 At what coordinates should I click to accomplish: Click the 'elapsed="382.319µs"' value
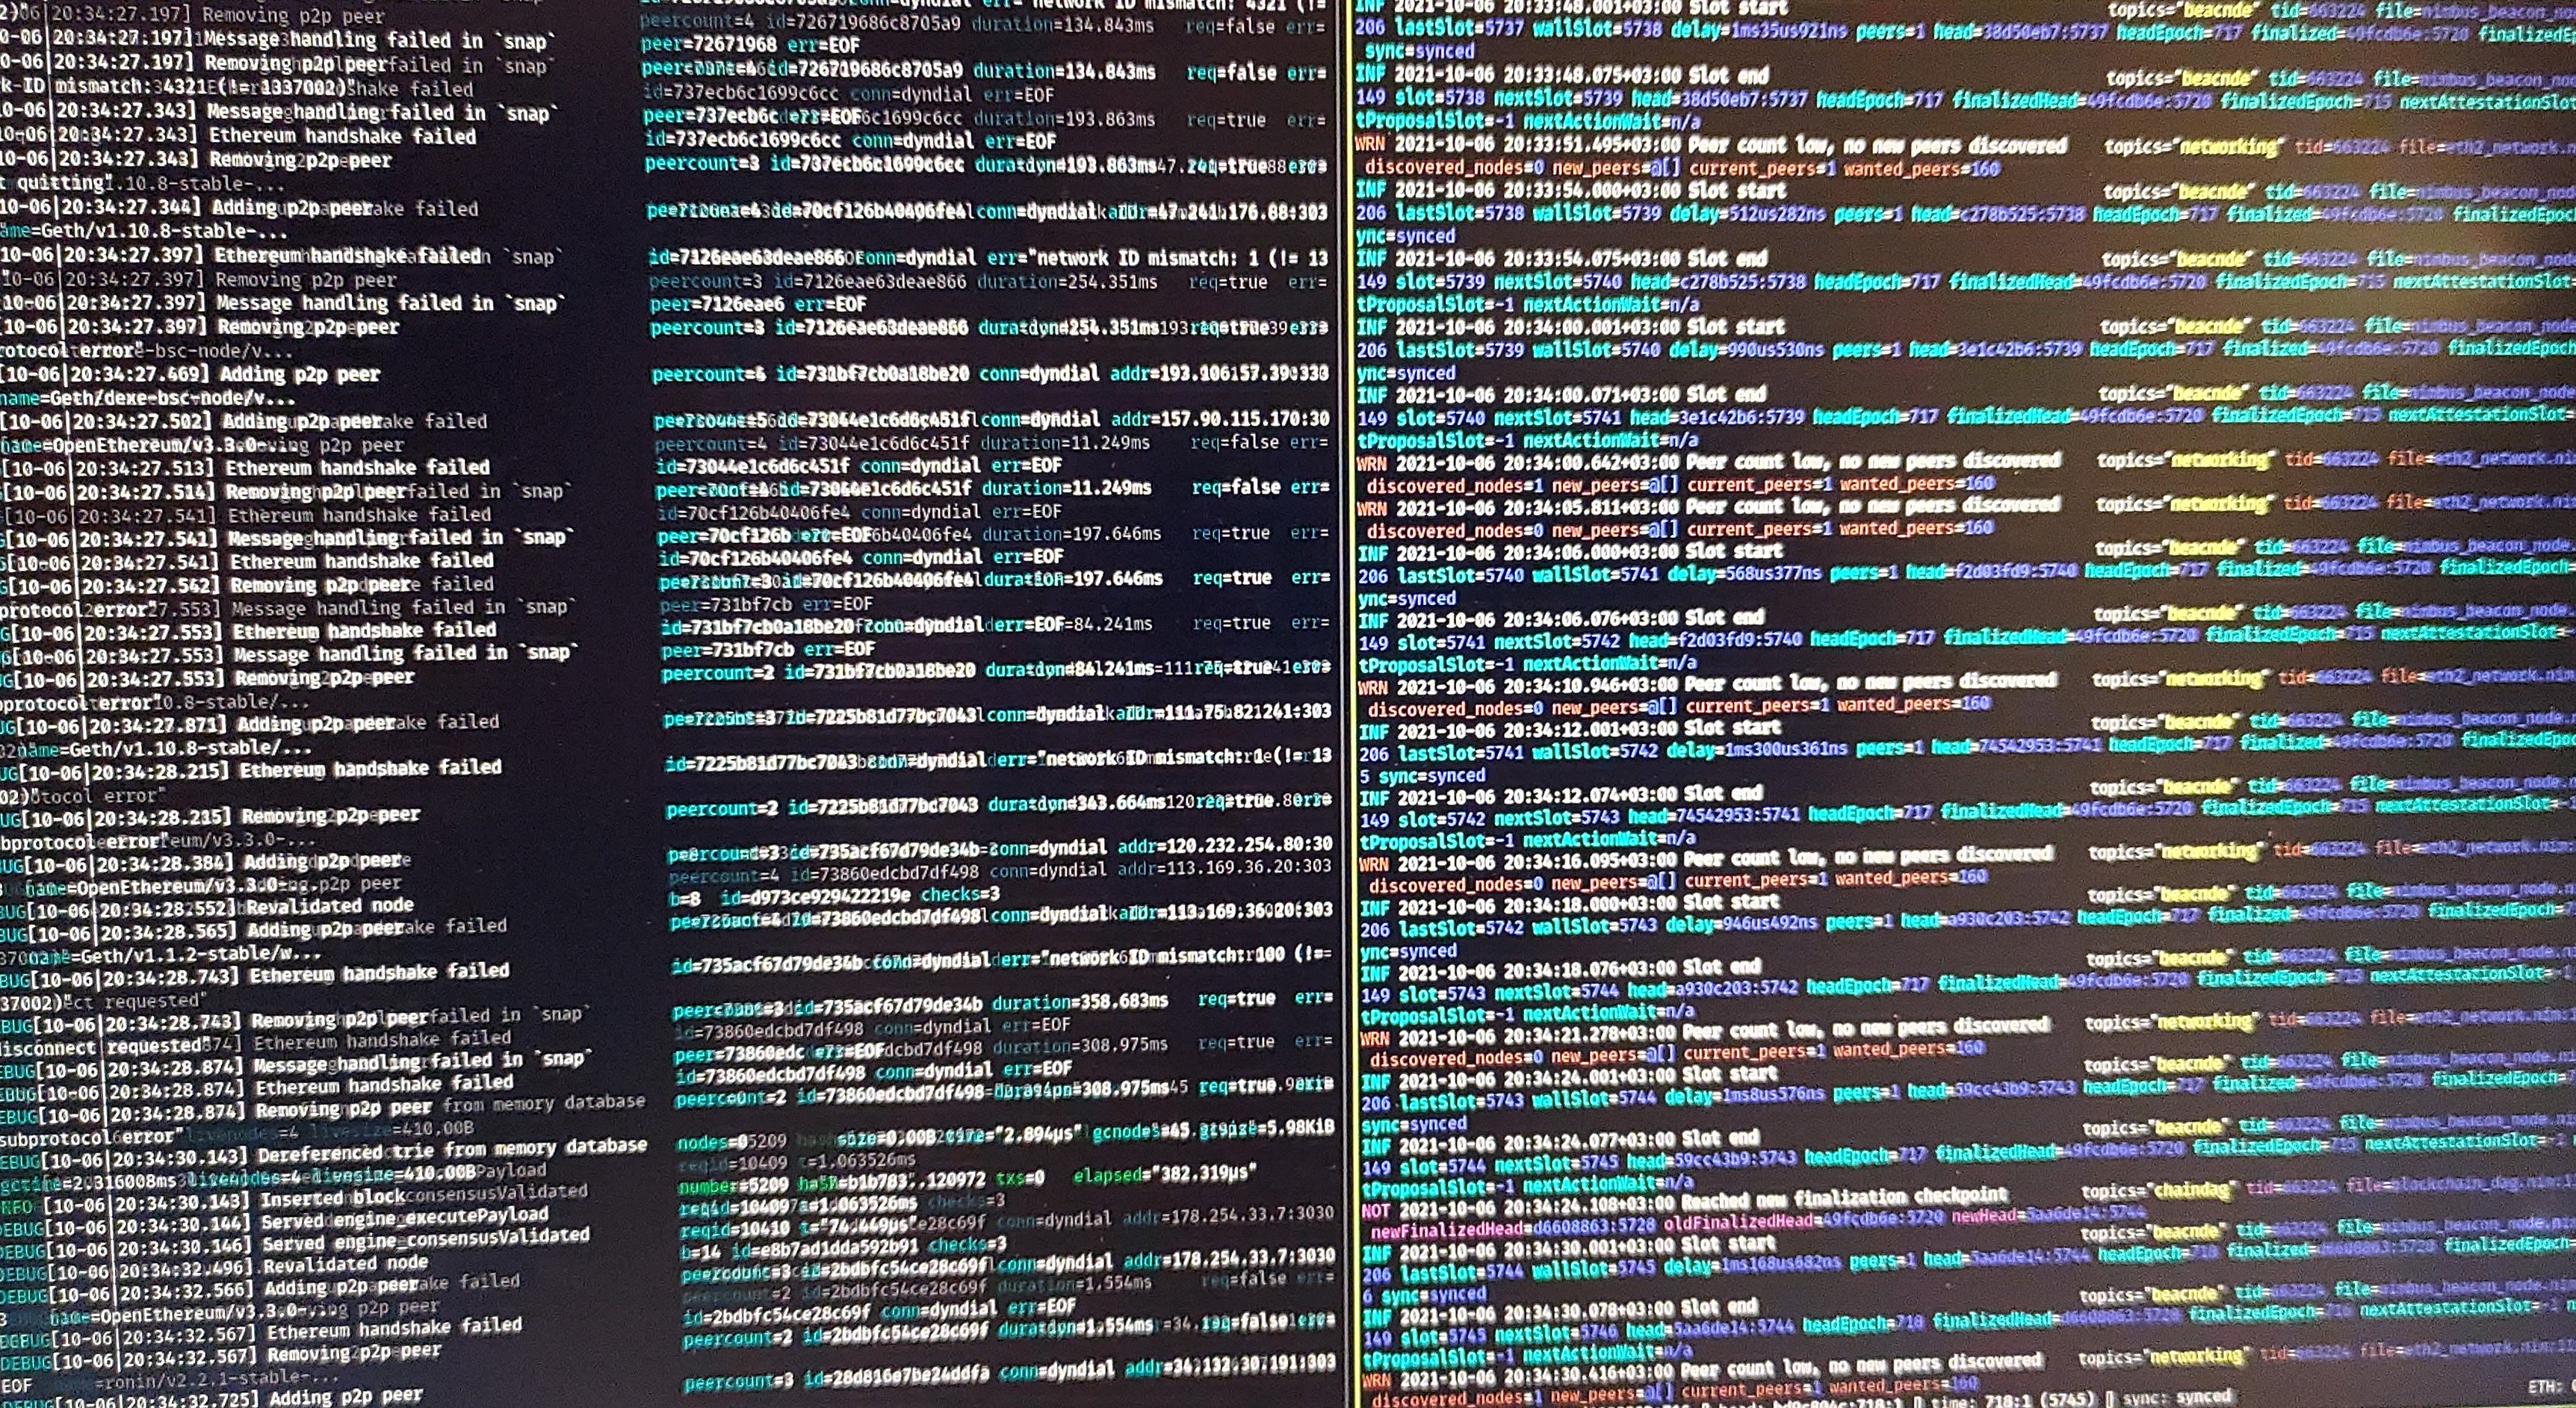tap(1164, 1175)
